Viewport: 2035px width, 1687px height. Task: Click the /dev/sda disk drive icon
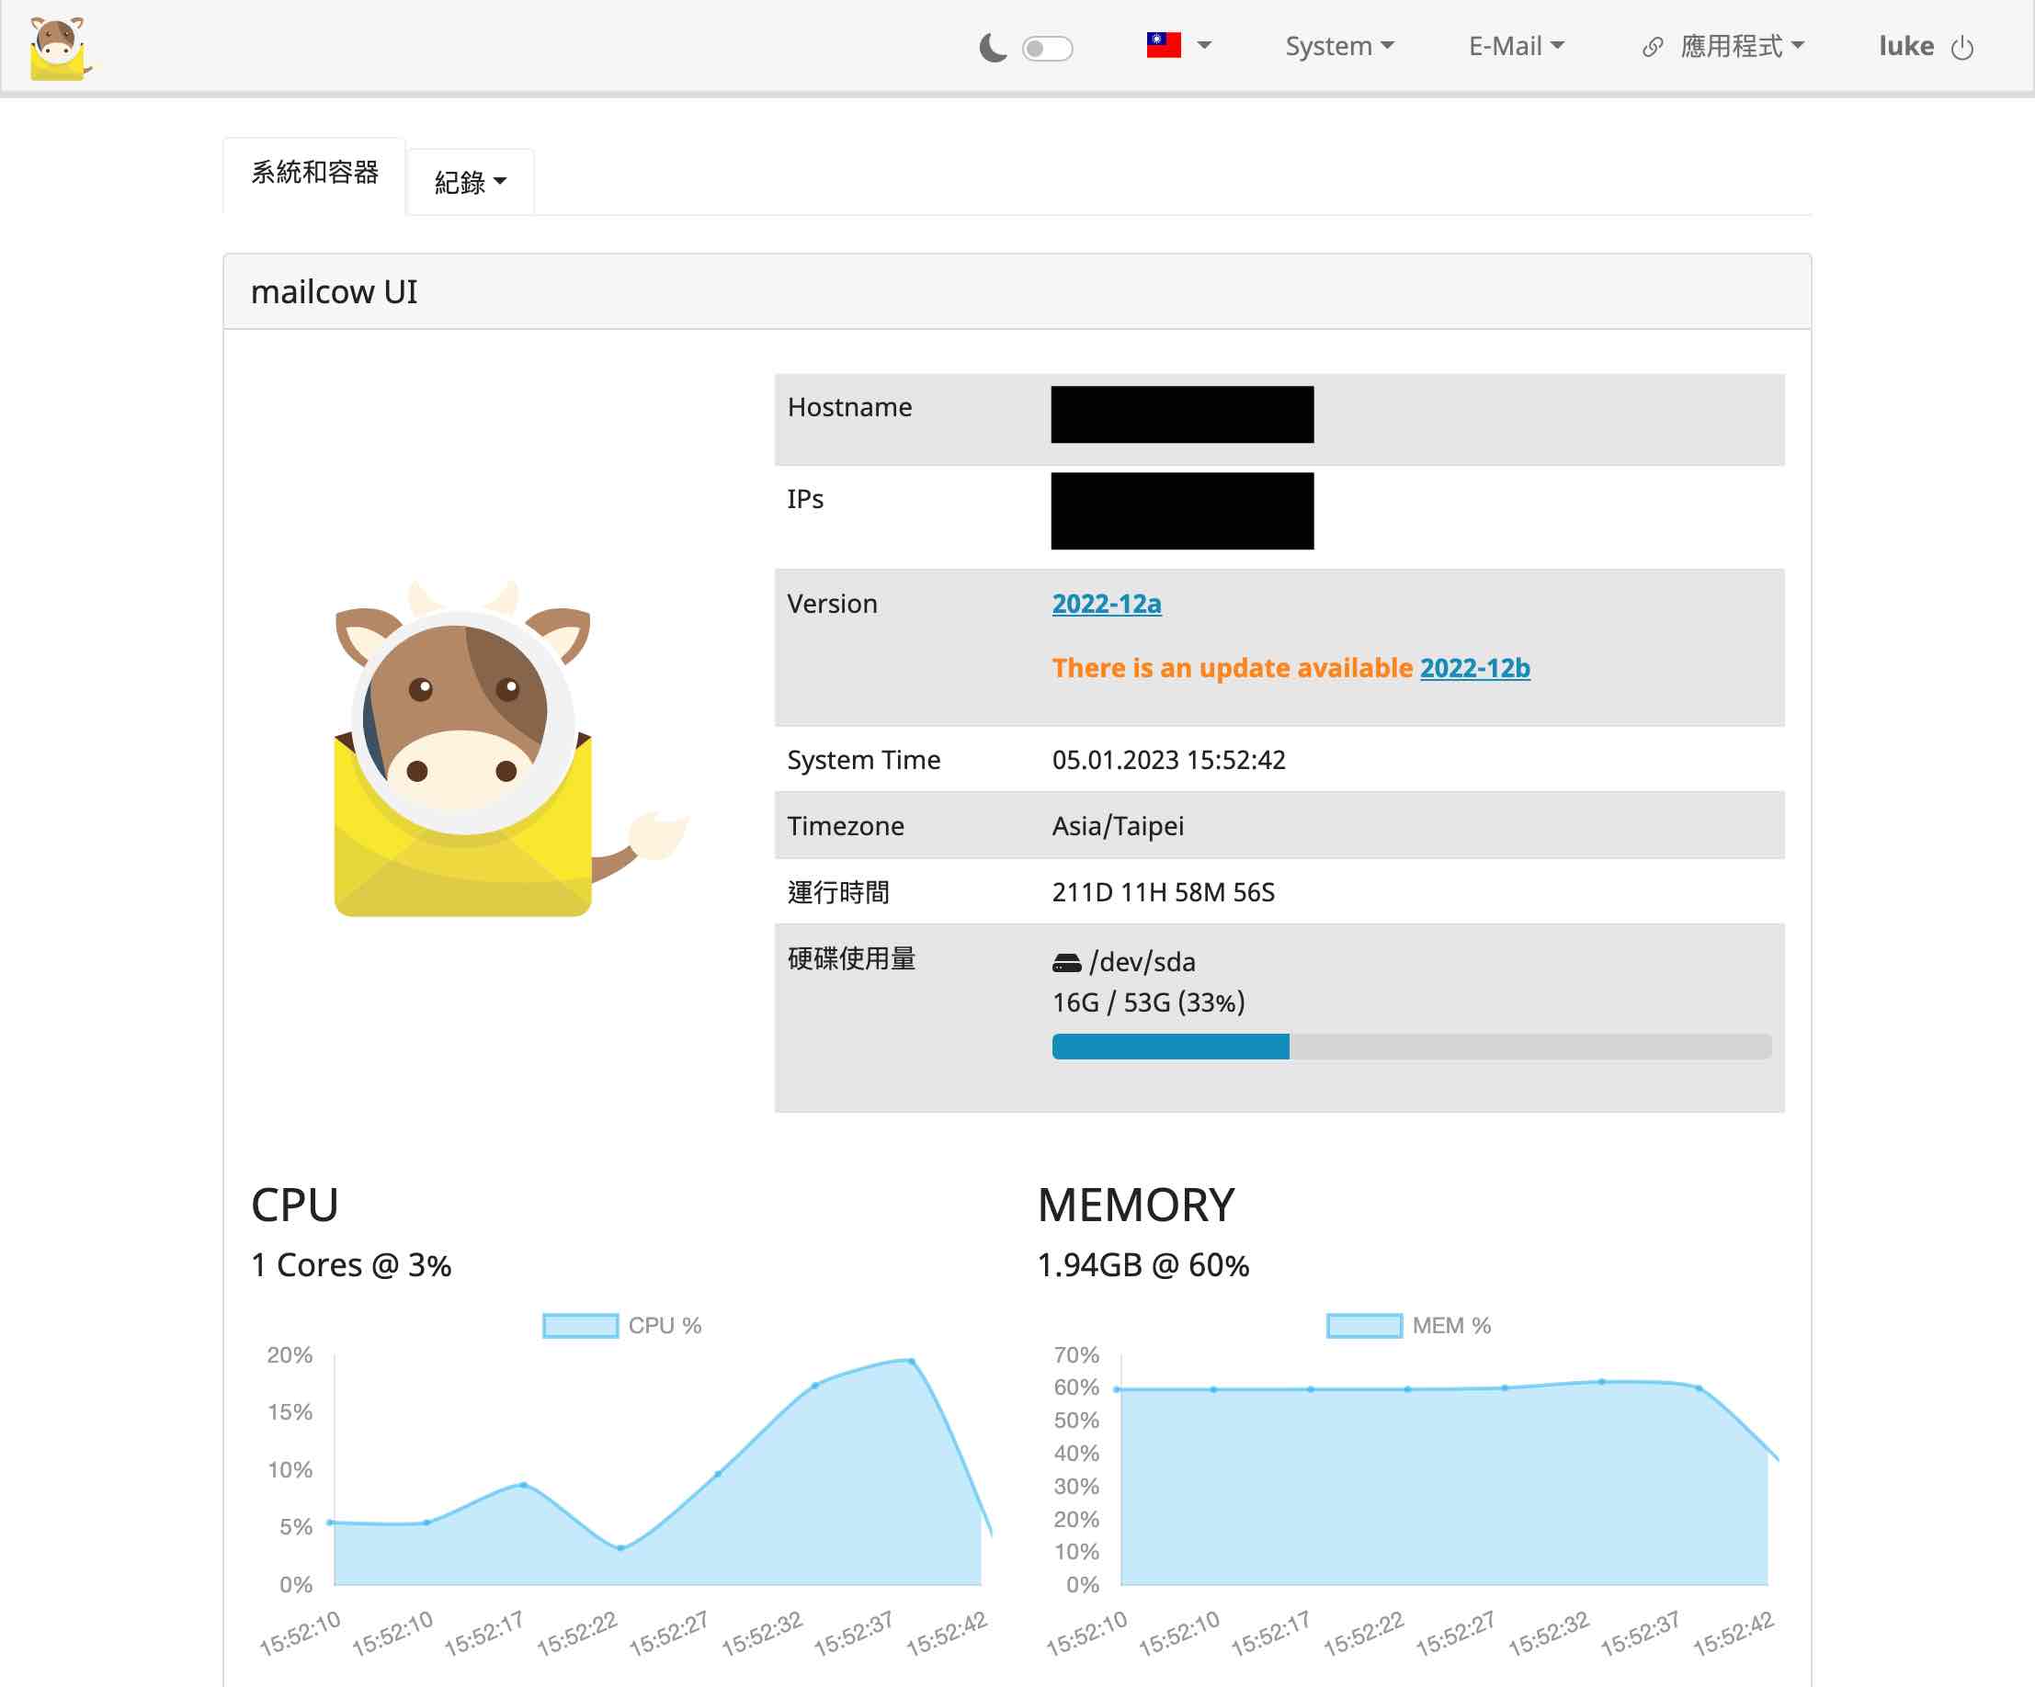[x=1066, y=962]
